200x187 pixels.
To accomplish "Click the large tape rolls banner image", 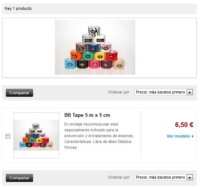I will tap(95, 47).
